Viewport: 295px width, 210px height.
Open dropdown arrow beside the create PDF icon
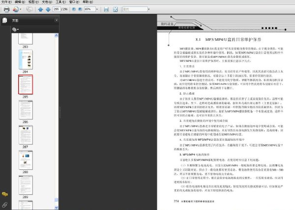[x=21, y=9]
